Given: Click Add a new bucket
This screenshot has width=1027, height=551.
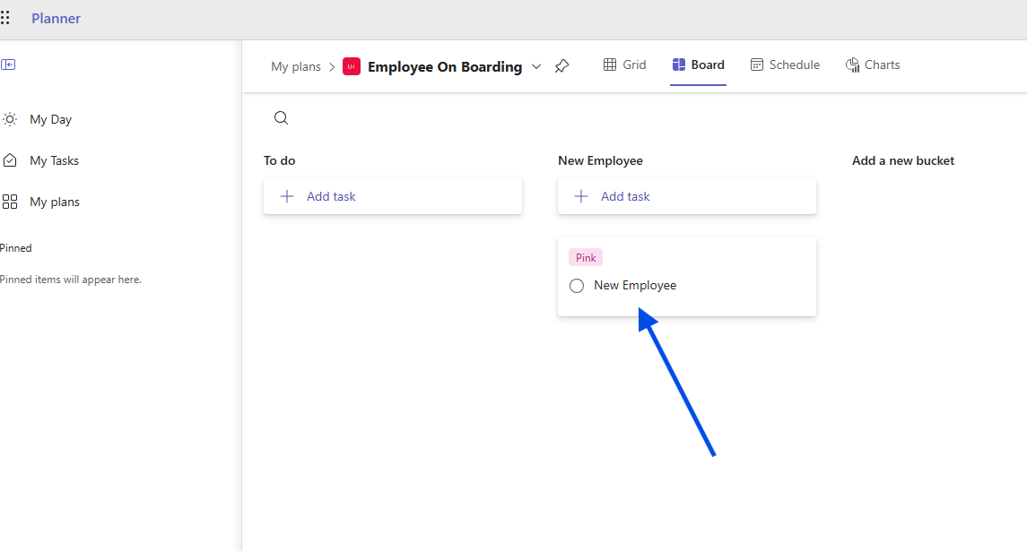Looking at the screenshot, I should tap(902, 160).
